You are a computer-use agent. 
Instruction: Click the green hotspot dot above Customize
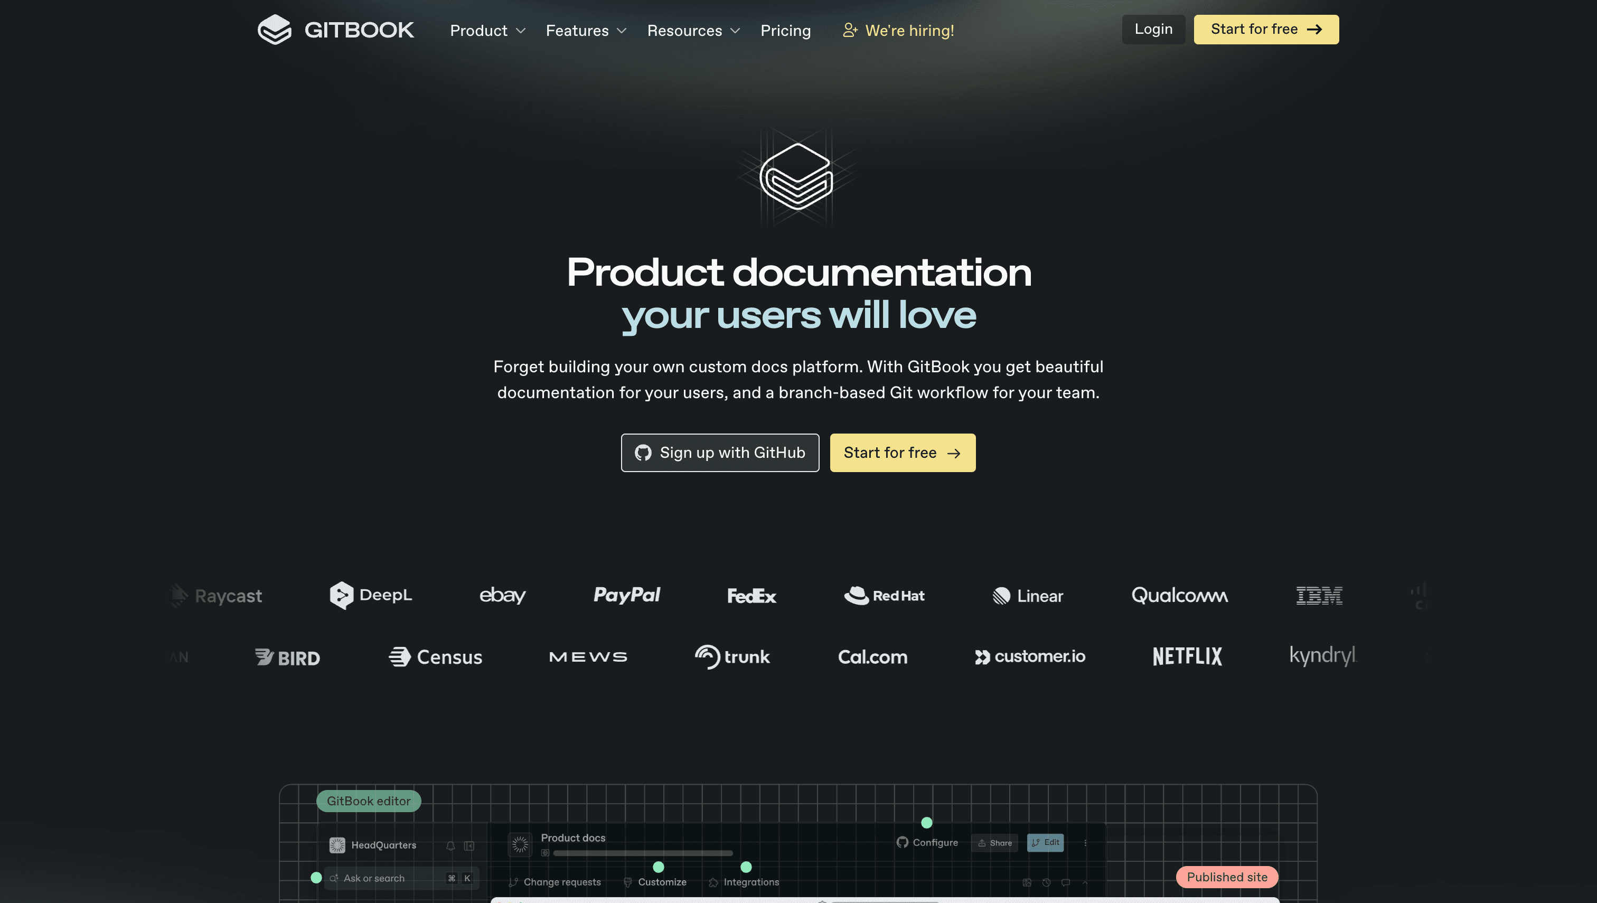tap(659, 867)
